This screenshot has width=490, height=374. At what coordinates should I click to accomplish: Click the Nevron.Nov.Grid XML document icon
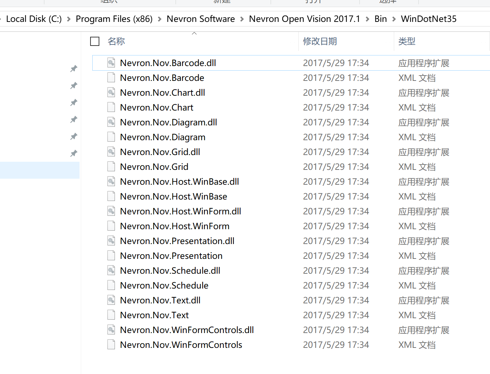[x=111, y=167]
